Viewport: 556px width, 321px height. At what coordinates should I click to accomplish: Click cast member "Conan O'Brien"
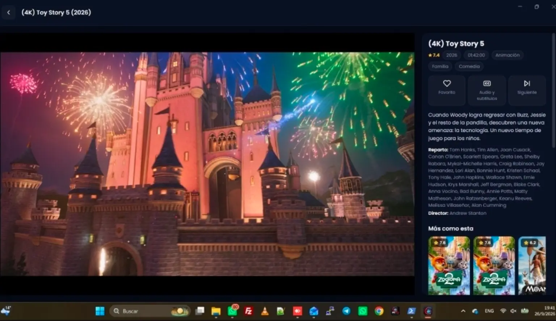(444, 157)
